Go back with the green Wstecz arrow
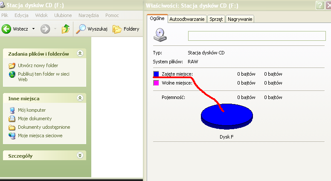The height and width of the screenshot is (181, 331). (x=6, y=29)
